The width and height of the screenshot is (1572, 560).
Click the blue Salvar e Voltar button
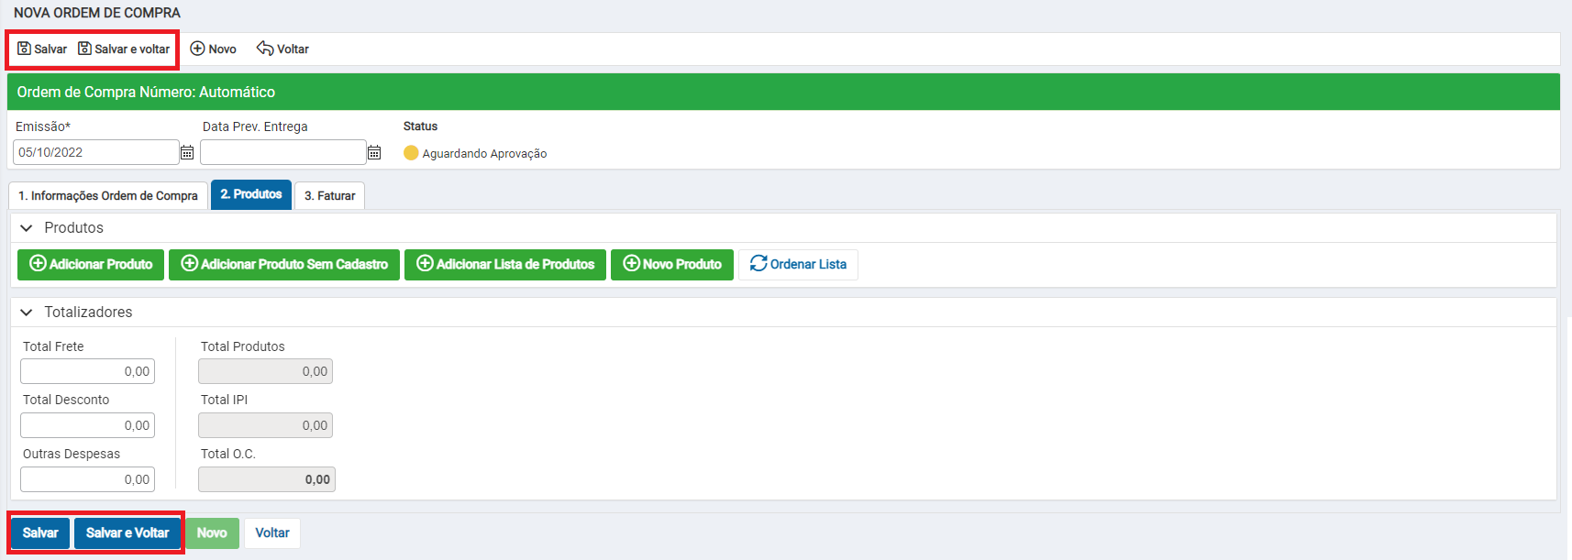coord(127,533)
